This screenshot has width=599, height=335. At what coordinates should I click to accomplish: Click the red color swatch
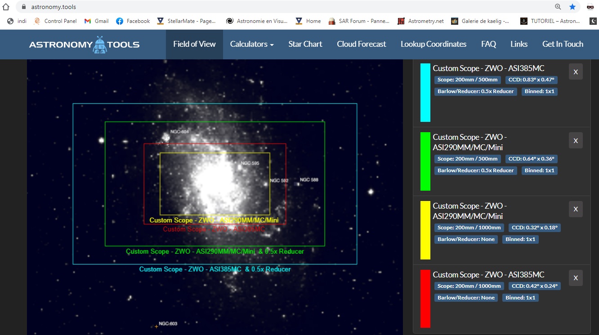click(x=425, y=299)
